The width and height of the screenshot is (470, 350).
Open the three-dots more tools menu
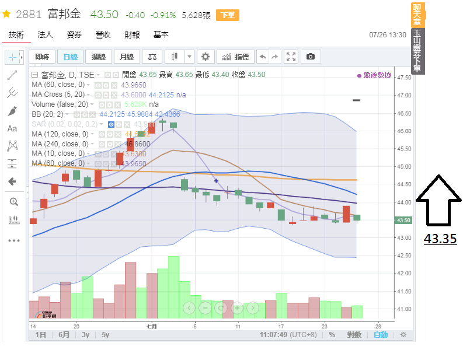(14, 240)
